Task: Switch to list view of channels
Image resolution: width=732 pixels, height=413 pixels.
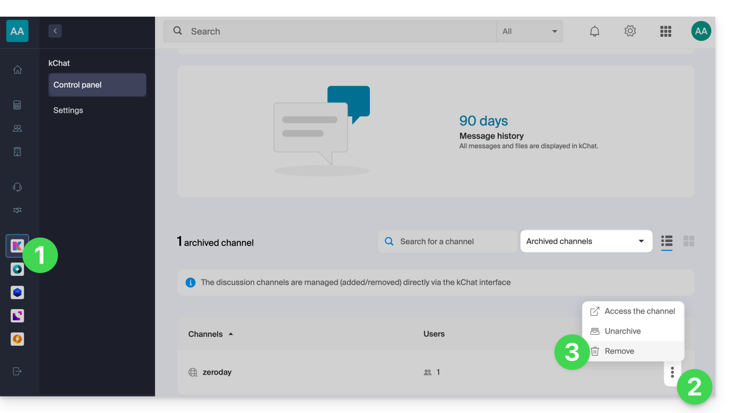Action: [666, 241]
